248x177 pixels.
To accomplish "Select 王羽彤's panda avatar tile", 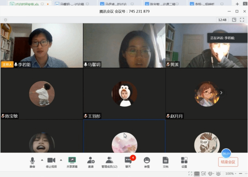I will pos(124,94).
